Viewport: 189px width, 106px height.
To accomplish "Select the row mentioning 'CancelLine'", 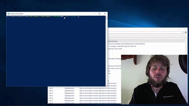I will pos(146,44).
